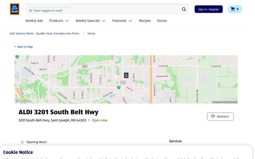Click the Mapbox logo on map

(23, 101)
